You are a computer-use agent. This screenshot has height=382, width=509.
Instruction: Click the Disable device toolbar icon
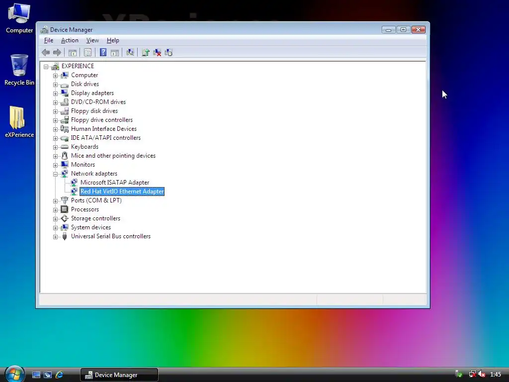coord(169,52)
